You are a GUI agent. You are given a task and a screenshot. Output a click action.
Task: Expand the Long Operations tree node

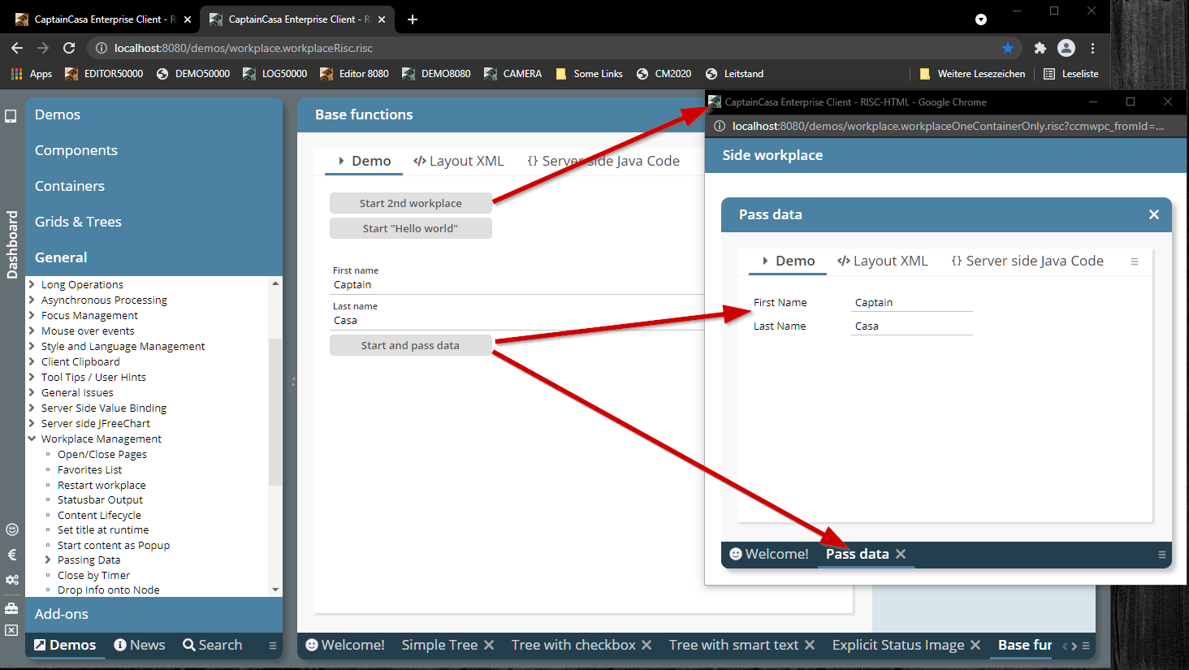32,284
